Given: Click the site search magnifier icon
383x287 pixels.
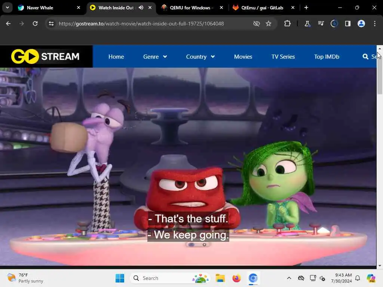Looking at the screenshot, I should click(x=365, y=57).
